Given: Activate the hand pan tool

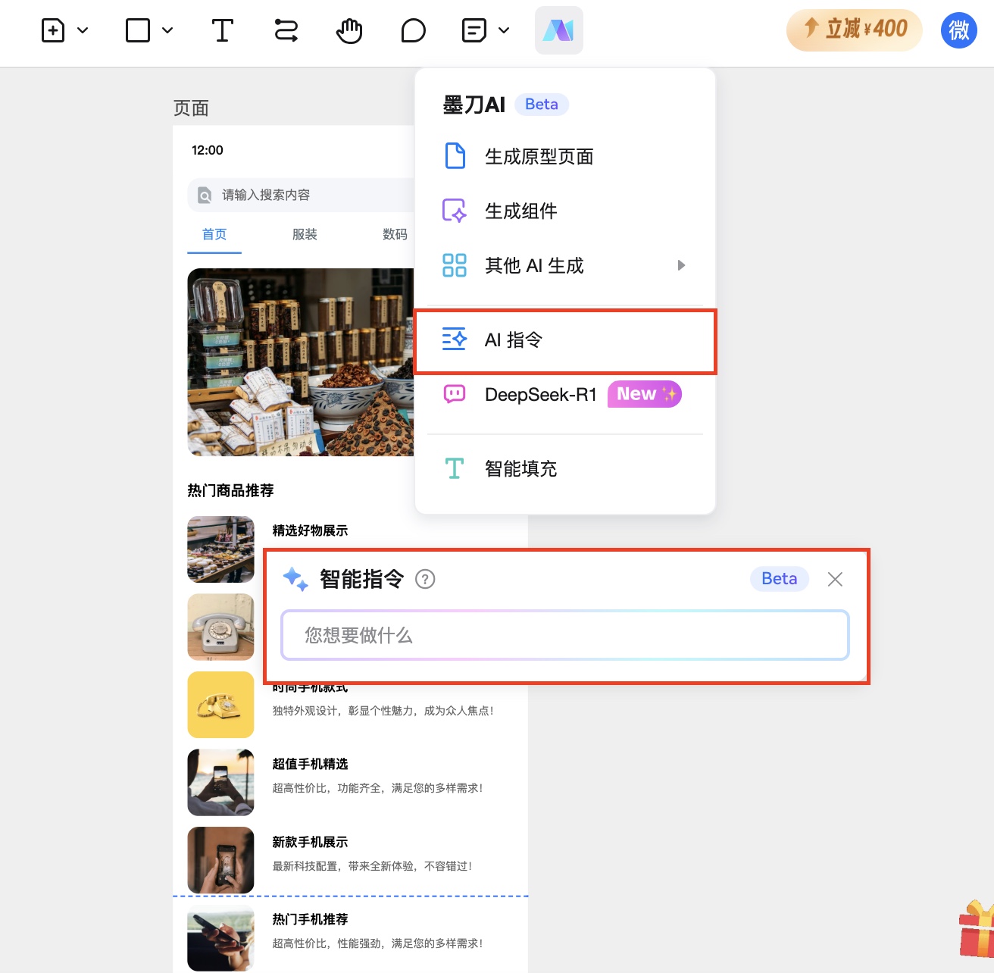Looking at the screenshot, I should pyautogui.click(x=349, y=30).
